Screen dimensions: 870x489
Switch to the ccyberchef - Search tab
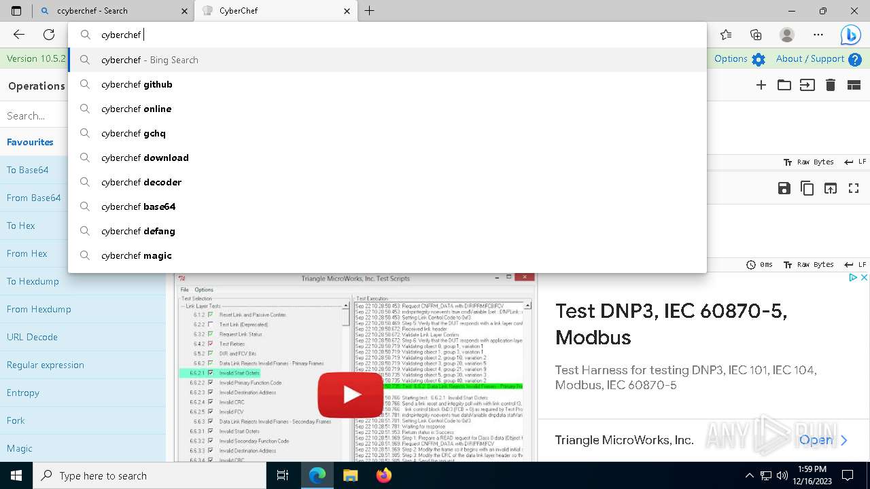click(112, 11)
